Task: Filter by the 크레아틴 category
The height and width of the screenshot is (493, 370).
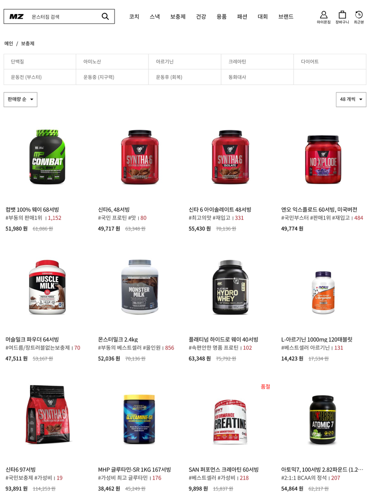Action: (258, 62)
